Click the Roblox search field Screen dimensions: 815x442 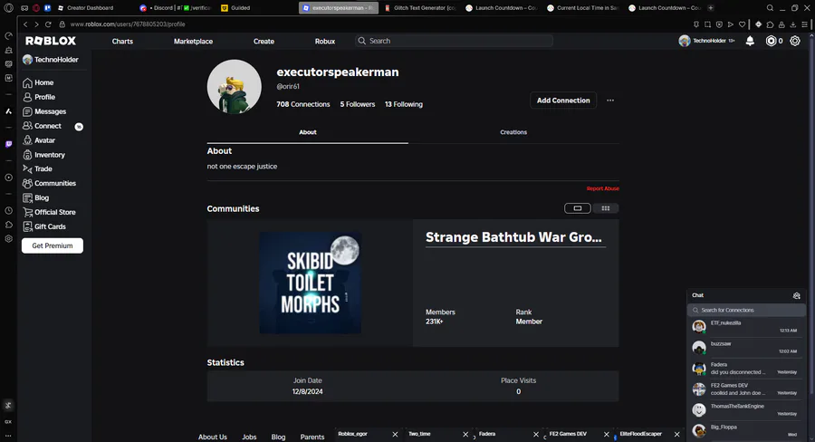(454, 41)
